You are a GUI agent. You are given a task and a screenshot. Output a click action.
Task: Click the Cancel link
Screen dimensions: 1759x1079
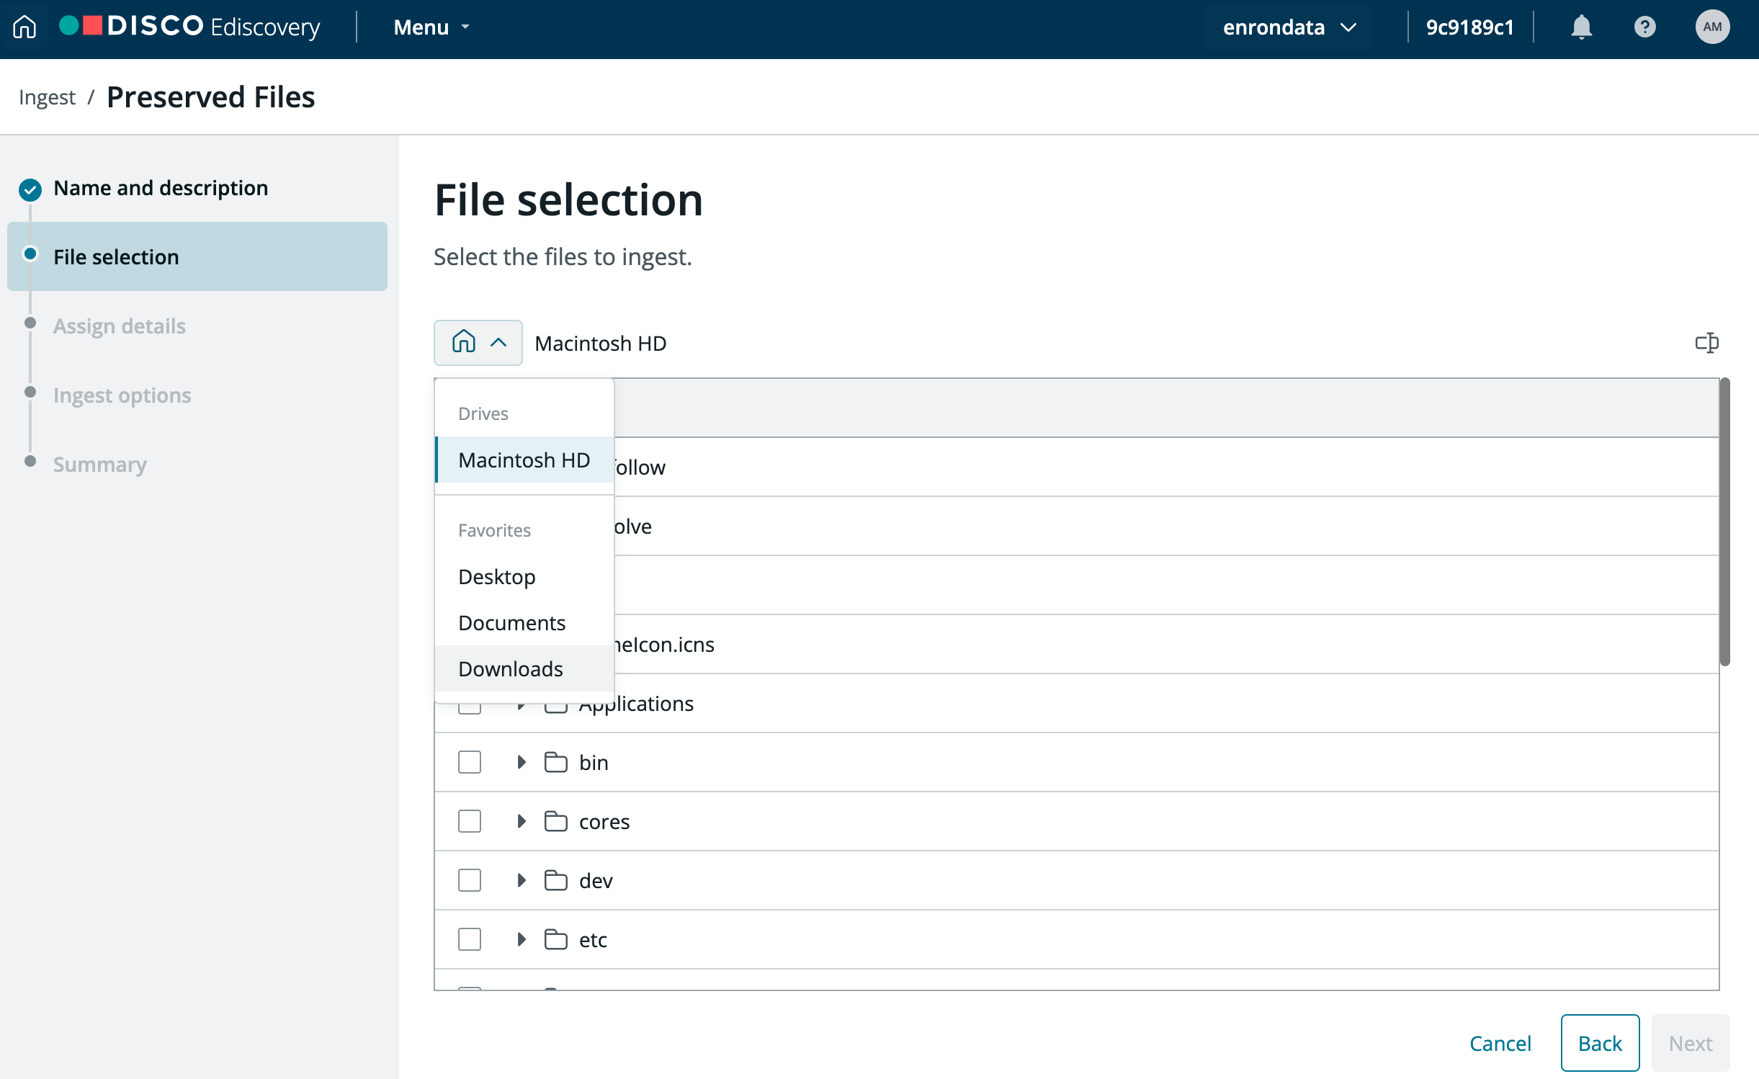pyautogui.click(x=1500, y=1043)
